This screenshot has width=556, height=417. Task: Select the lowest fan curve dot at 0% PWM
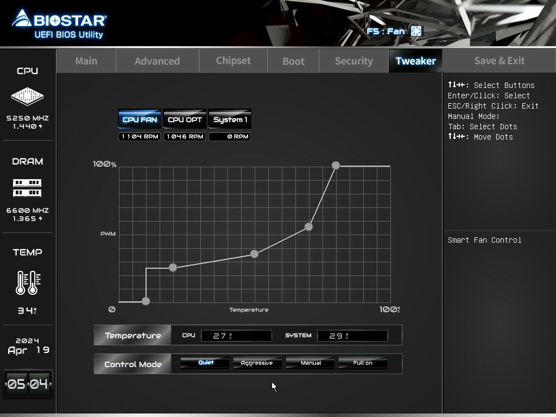tap(146, 301)
